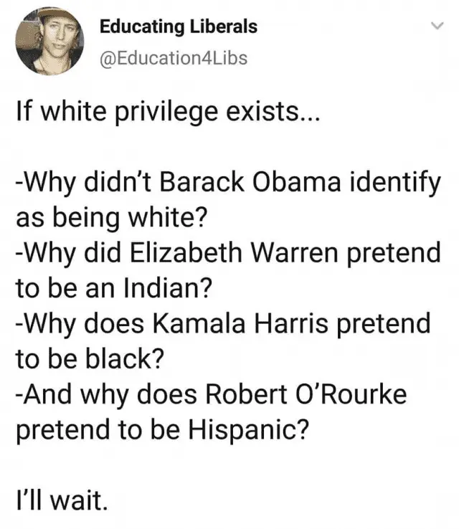Screen dimensions: 459x529
Task: Click the closing "I'll wait." text
Action: pyautogui.click(x=62, y=499)
